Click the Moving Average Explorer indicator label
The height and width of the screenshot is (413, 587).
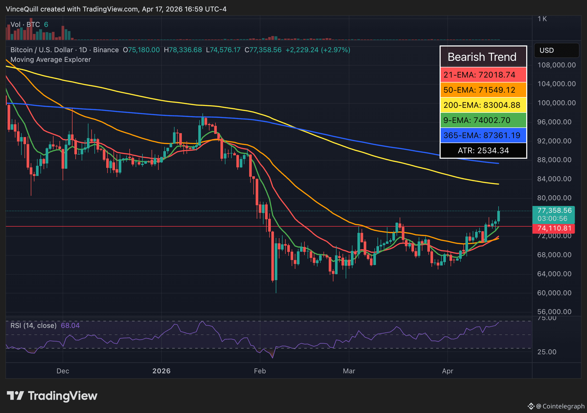pos(50,59)
